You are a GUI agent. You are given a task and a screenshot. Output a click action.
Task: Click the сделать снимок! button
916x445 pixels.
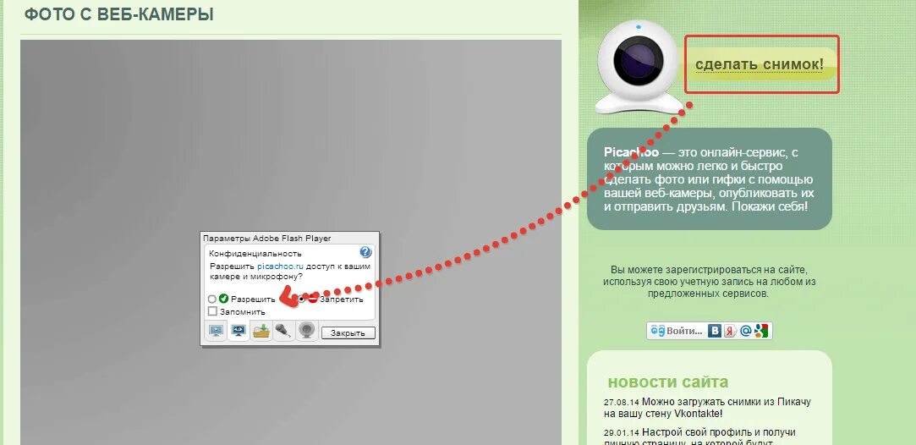click(761, 64)
